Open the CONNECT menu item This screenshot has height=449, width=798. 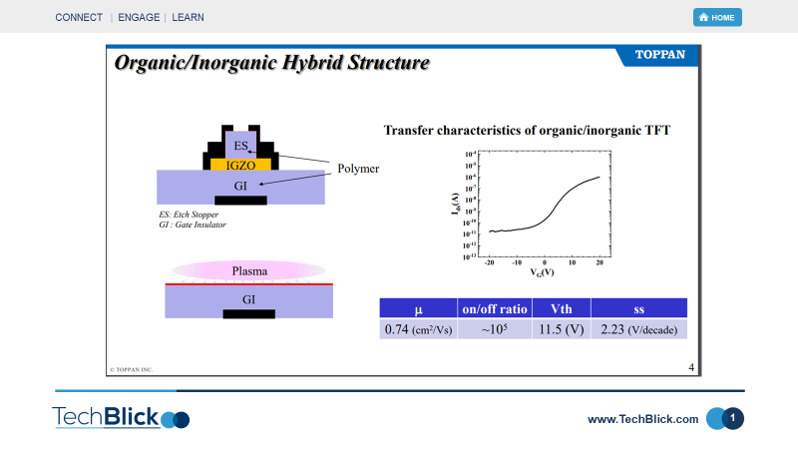point(79,17)
